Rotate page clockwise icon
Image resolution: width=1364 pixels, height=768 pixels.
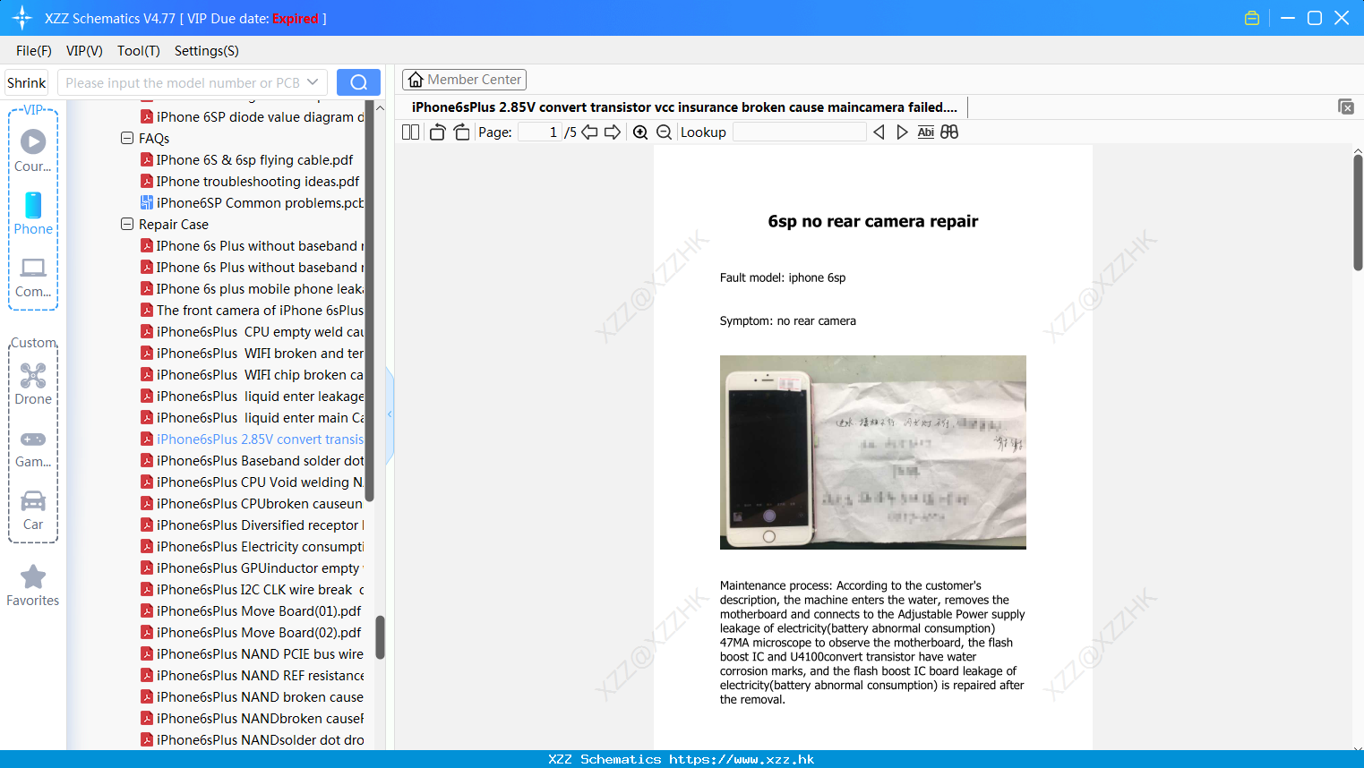coord(461,132)
